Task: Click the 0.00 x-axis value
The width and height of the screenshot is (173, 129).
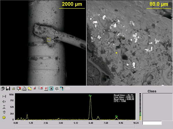Action: [16, 123]
